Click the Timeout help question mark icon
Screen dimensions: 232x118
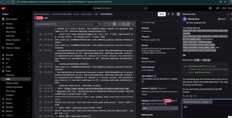[158, 40]
